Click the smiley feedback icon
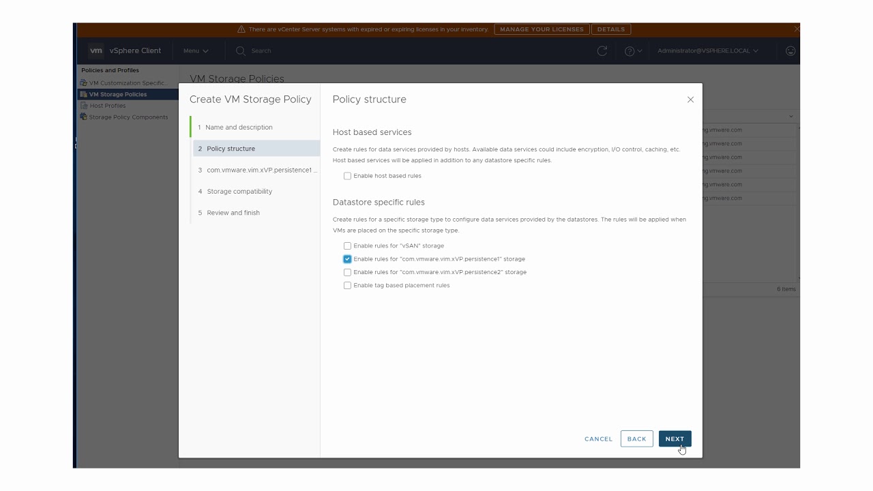This screenshot has height=491, width=873. [790, 51]
